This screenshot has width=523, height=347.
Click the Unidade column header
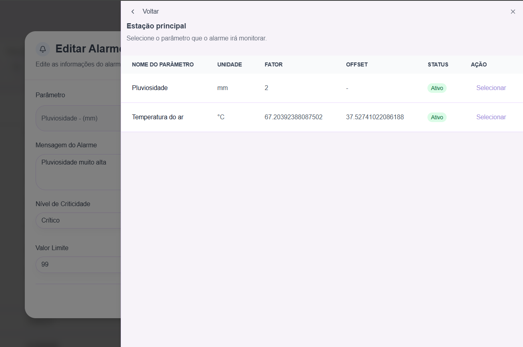(x=230, y=64)
